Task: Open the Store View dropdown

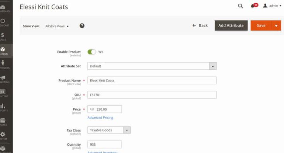Action: pyautogui.click(x=57, y=26)
